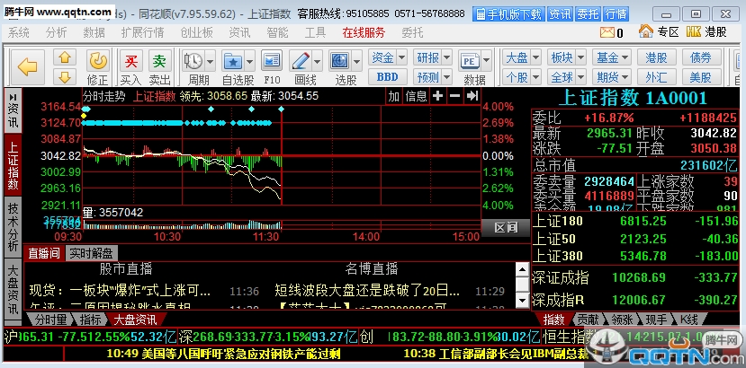Select the 贡献 tab in right panel

click(588, 320)
